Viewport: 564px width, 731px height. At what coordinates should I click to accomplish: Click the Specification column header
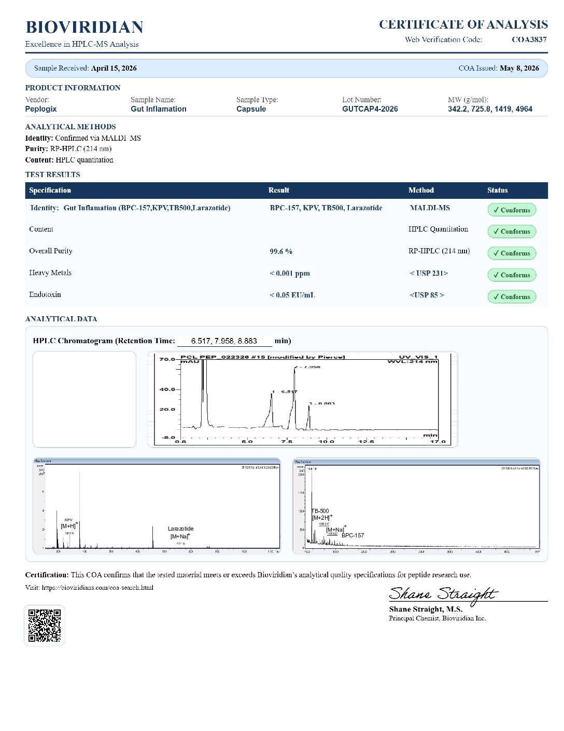point(50,190)
